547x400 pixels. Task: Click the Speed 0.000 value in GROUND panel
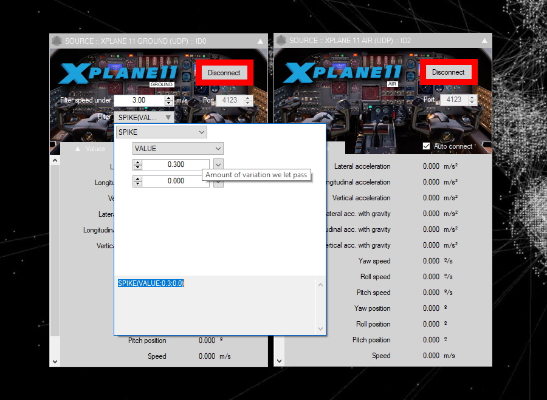coord(207,356)
